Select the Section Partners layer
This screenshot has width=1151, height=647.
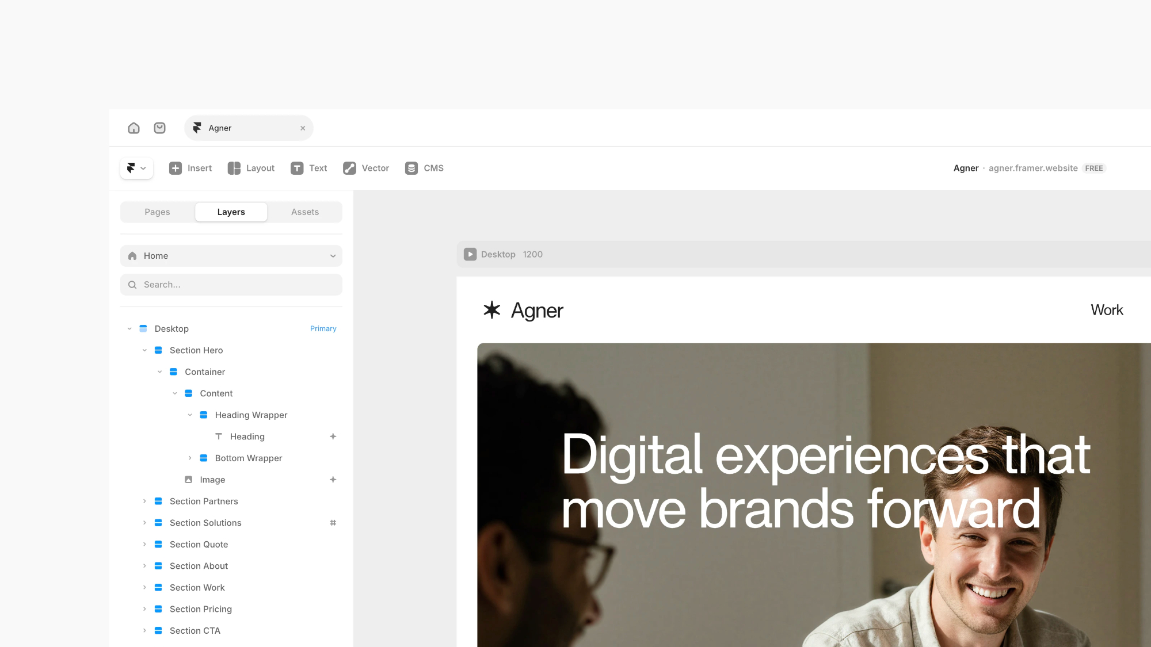[x=231, y=501]
